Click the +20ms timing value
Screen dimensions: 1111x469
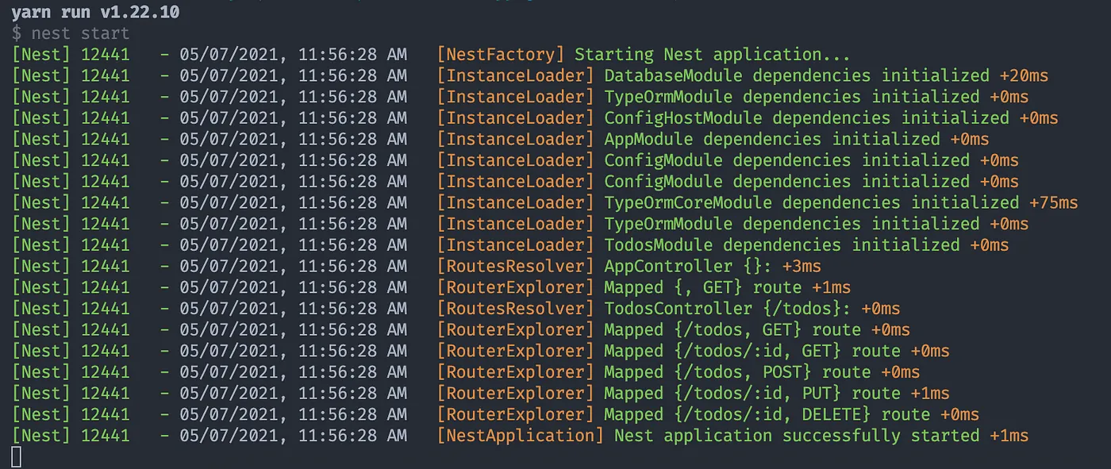(1024, 76)
